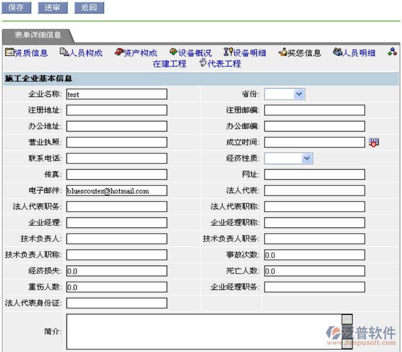Switch to the 表单详细信息 tab
Screen dimensions: 402x352
tap(38, 35)
